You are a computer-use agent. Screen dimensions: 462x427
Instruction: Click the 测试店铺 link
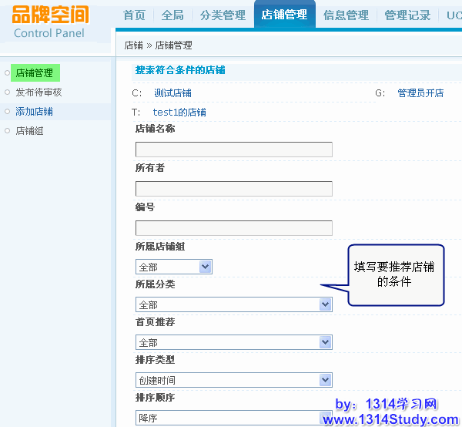click(x=172, y=93)
